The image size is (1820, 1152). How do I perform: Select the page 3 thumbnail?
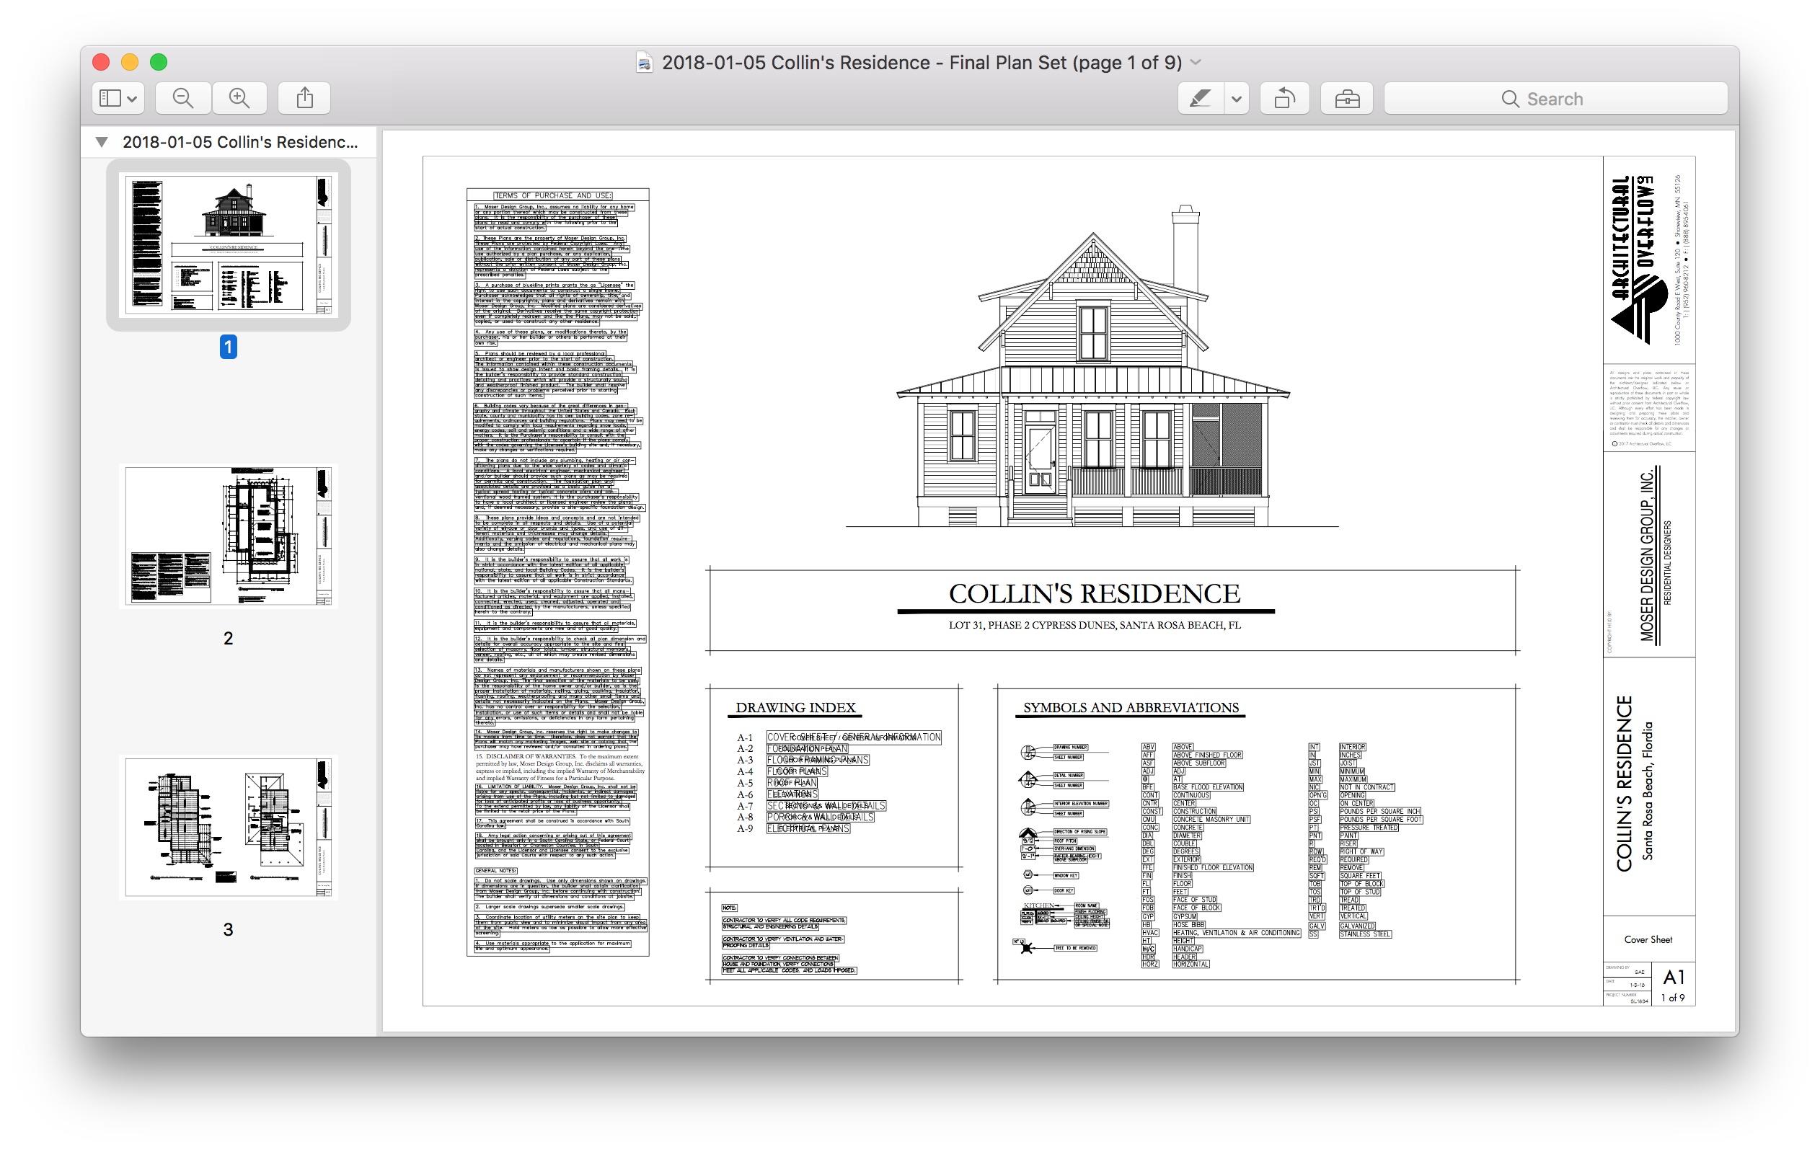coord(229,827)
